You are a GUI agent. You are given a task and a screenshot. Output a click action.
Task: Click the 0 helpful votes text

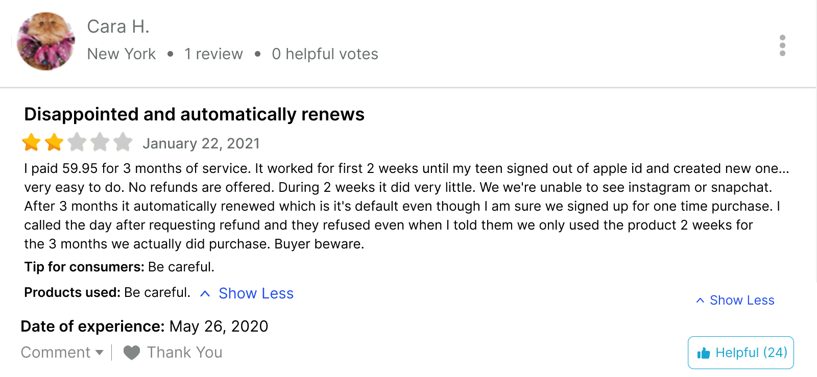click(325, 54)
